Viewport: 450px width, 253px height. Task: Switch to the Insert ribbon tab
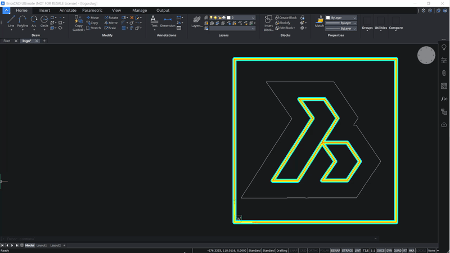point(44,10)
